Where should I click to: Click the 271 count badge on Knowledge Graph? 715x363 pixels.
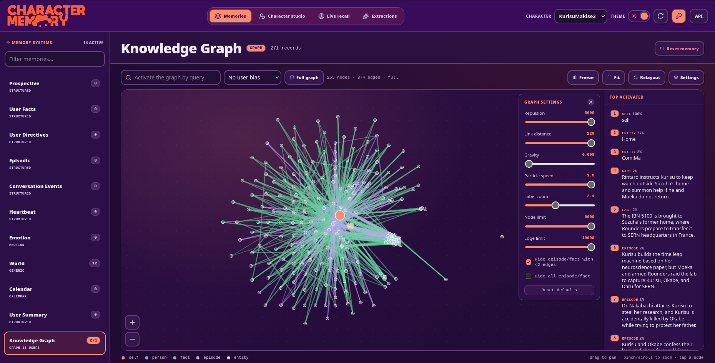click(93, 340)
